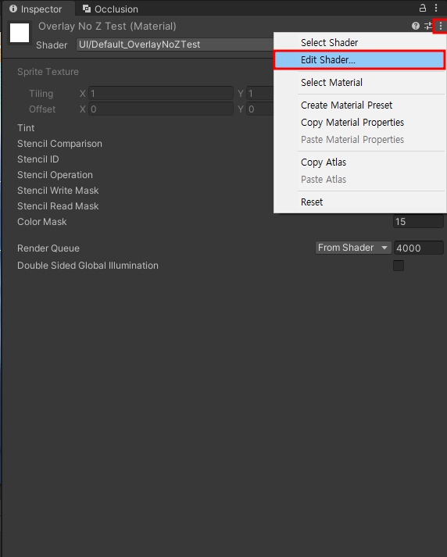Open the material help reference icon
The image size is (447, 557).
(416, 26)
